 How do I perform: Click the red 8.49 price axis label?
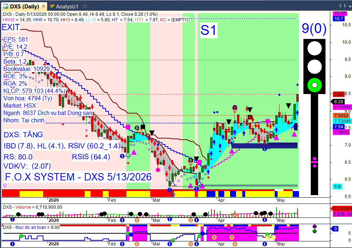[x=339, y=94]
